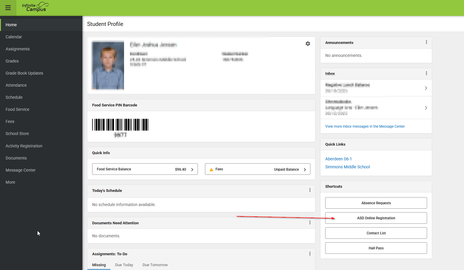Open the Simmons Middle School link
This screenshot has height=270, width=464.
pos(347,167)
